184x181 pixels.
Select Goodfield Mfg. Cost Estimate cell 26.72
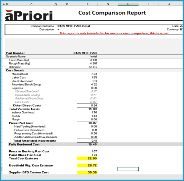pyautogui.click(x=87, y=165)
